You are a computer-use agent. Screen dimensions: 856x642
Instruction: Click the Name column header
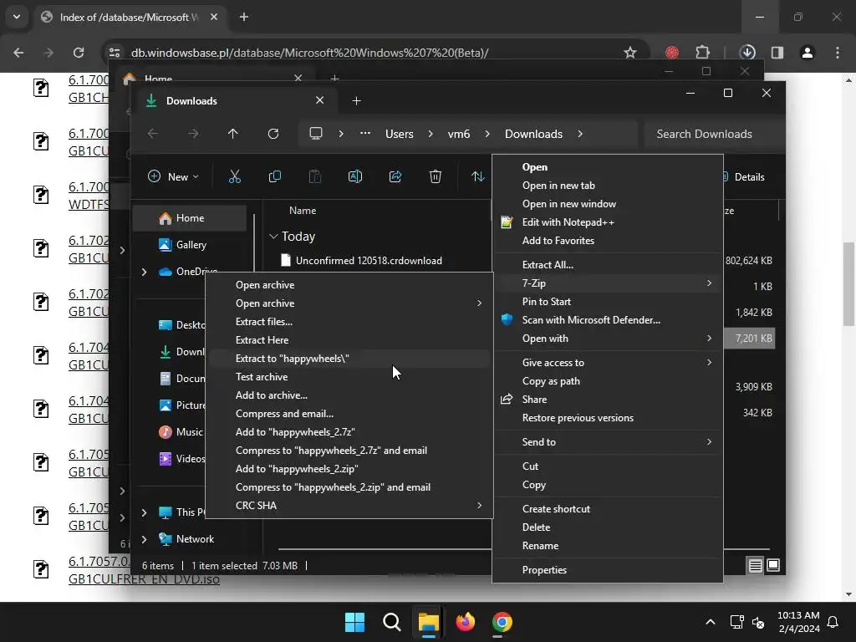pos(303,210)
